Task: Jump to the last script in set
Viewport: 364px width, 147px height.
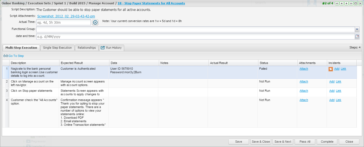Action: click(351, 4)
